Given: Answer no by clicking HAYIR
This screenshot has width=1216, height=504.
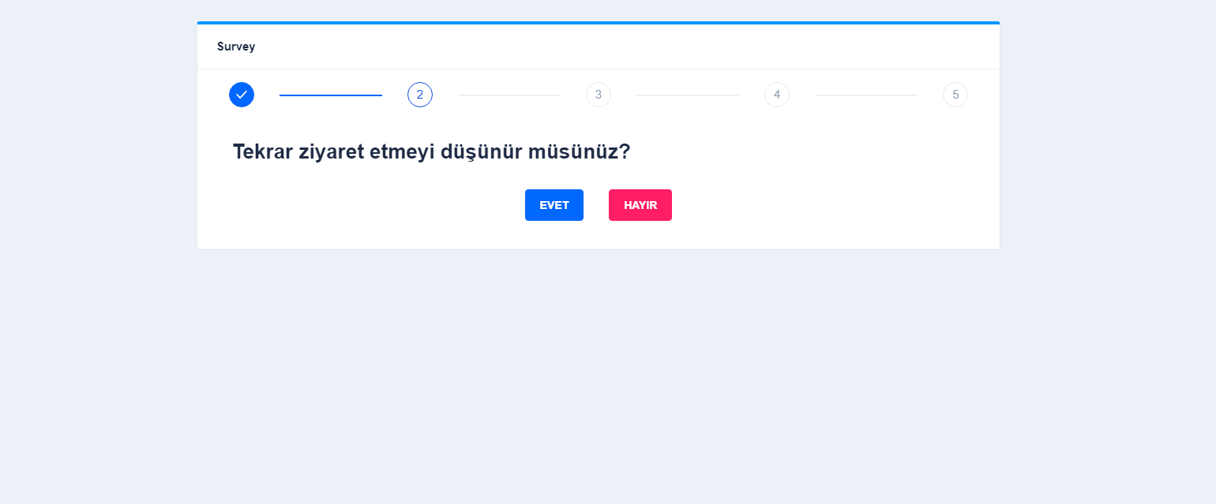Looking at the screenshot, I should click(x=640, y=204).
